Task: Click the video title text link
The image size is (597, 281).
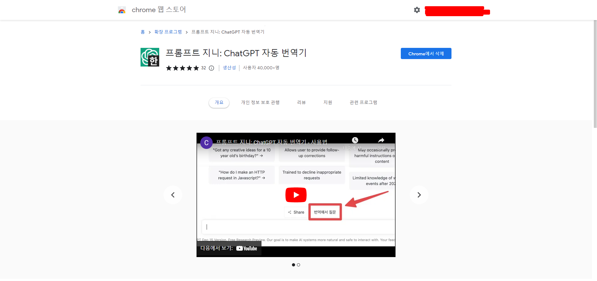Action: pyautogui.click(x=271, y=142)
